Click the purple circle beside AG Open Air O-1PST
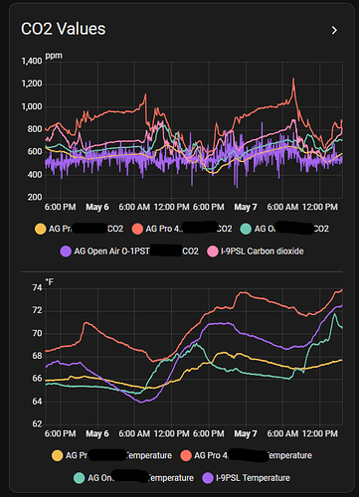 click(x=66, y=251)
